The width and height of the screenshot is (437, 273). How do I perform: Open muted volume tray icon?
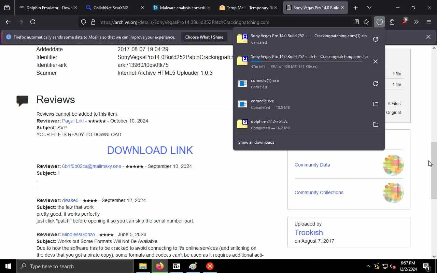393,266
